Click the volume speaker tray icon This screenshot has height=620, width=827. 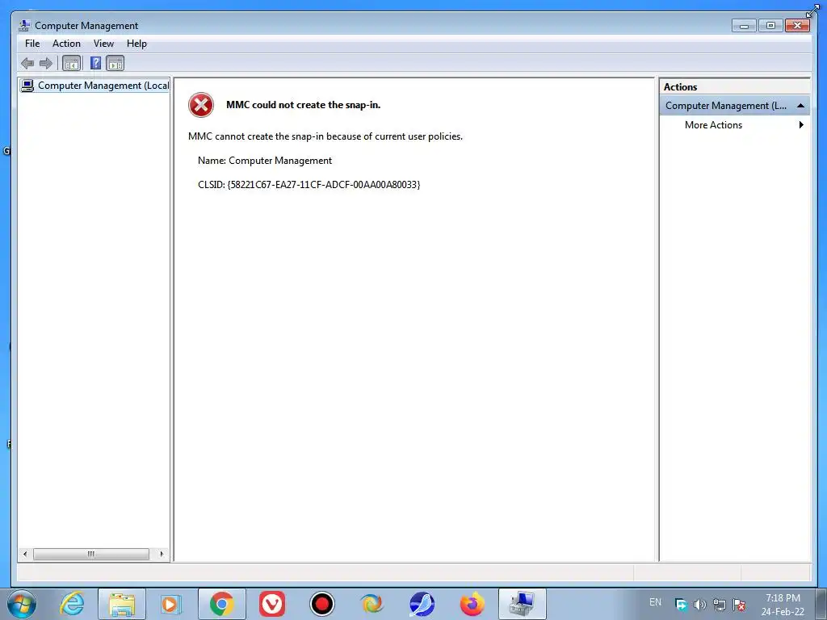[x=700, y=605]
